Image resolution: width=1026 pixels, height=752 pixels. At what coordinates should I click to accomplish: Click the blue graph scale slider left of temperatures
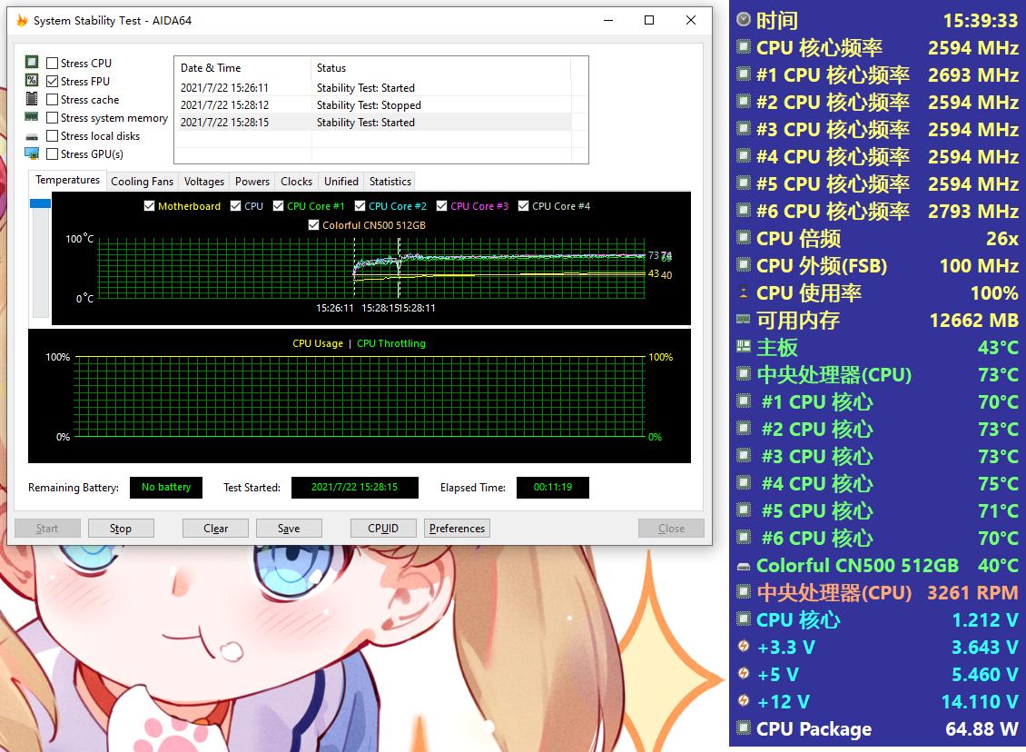41,203
